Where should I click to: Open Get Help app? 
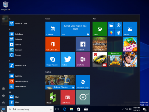tap(24, 76)
